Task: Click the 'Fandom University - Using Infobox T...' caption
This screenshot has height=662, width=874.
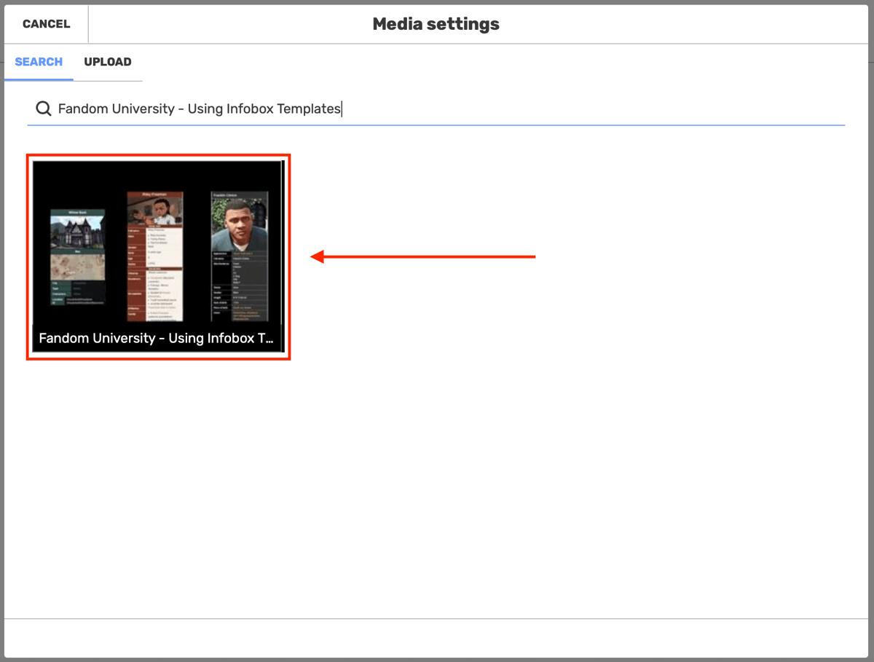Action: [157, 338]
